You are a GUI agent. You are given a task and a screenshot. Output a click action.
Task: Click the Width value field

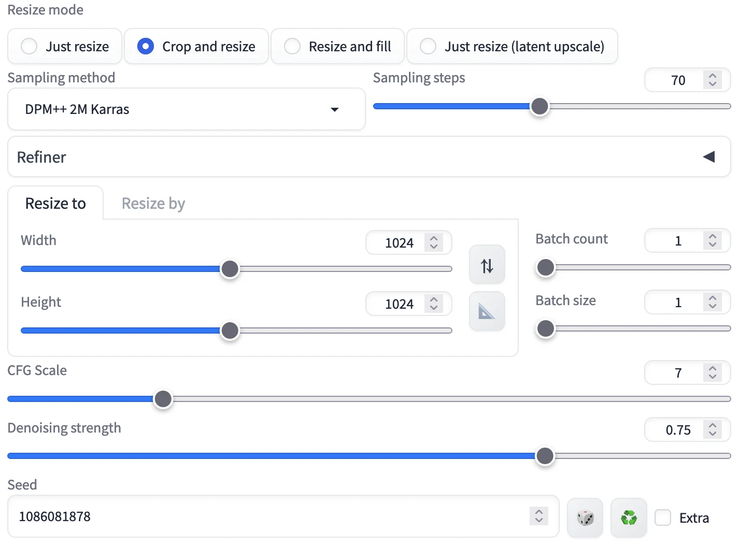pyautogui.click(x=408, y=242)
